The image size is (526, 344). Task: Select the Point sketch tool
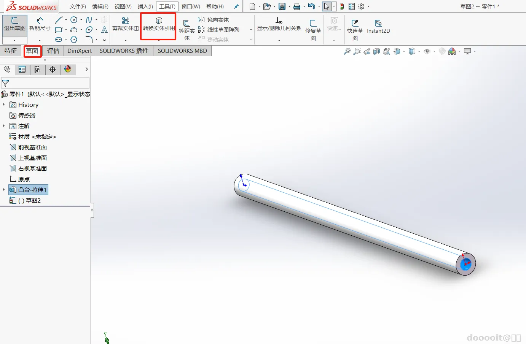[104, 40]
